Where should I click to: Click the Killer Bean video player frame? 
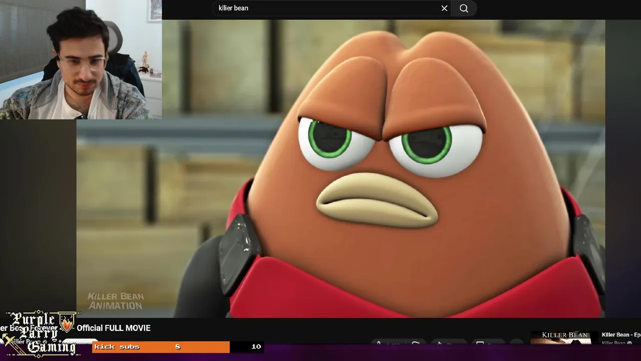pyautogui.click(x=341, y=168)
